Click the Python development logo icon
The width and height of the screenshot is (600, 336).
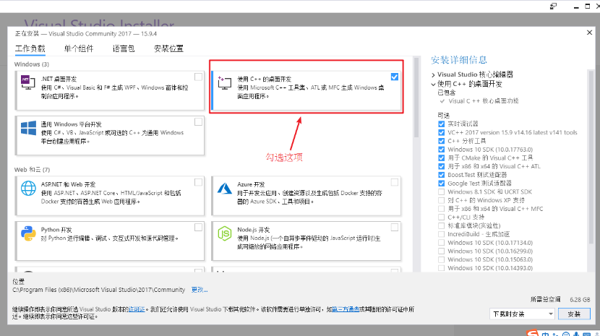28,233
